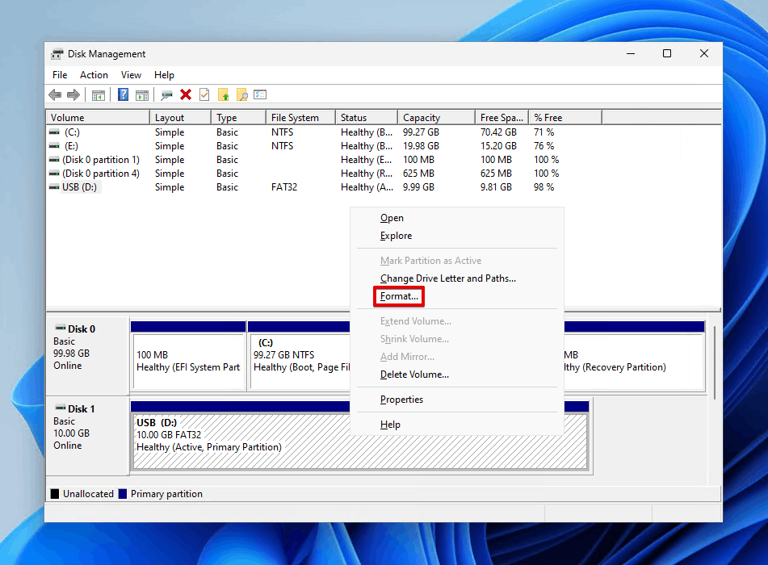The width and height of the screenshot is (768, 565).
Task: Select the (Disk 0 partition 4) row
Action: (x=325, y=174)
